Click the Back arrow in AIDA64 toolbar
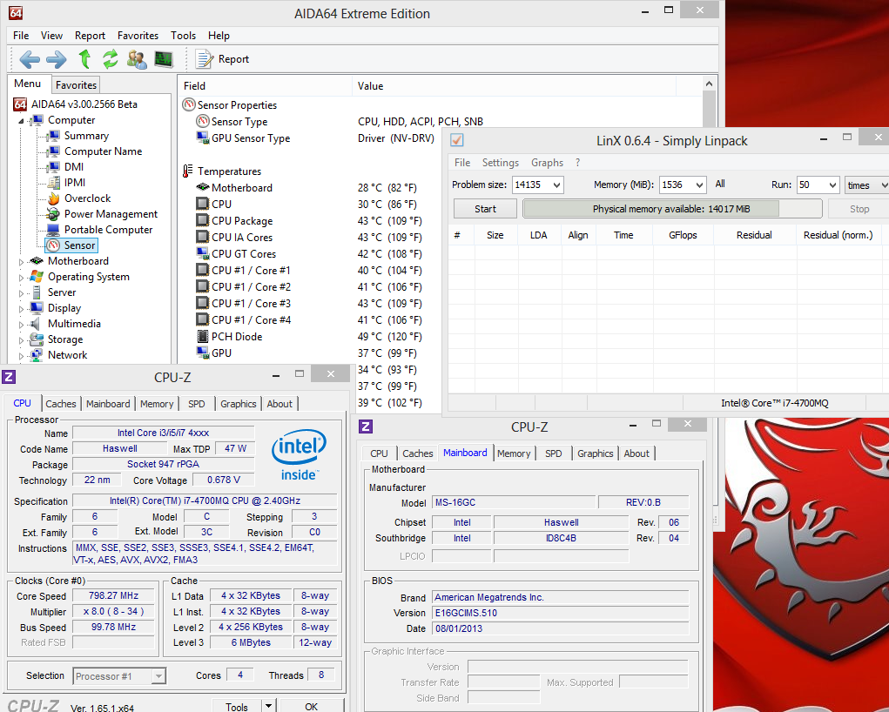 30,59
